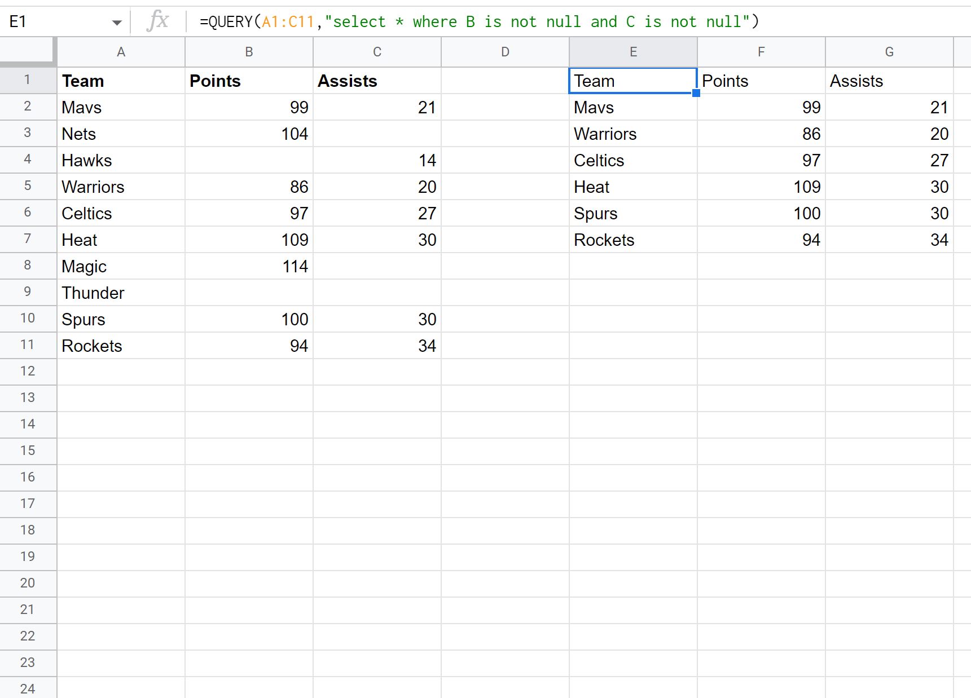Select the active Team cell E1
971x698 pixels.
(633, 81)
